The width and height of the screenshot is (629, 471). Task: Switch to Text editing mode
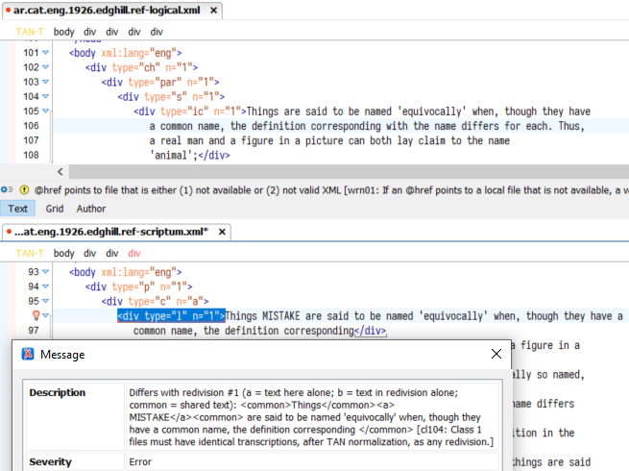[17, 209]
